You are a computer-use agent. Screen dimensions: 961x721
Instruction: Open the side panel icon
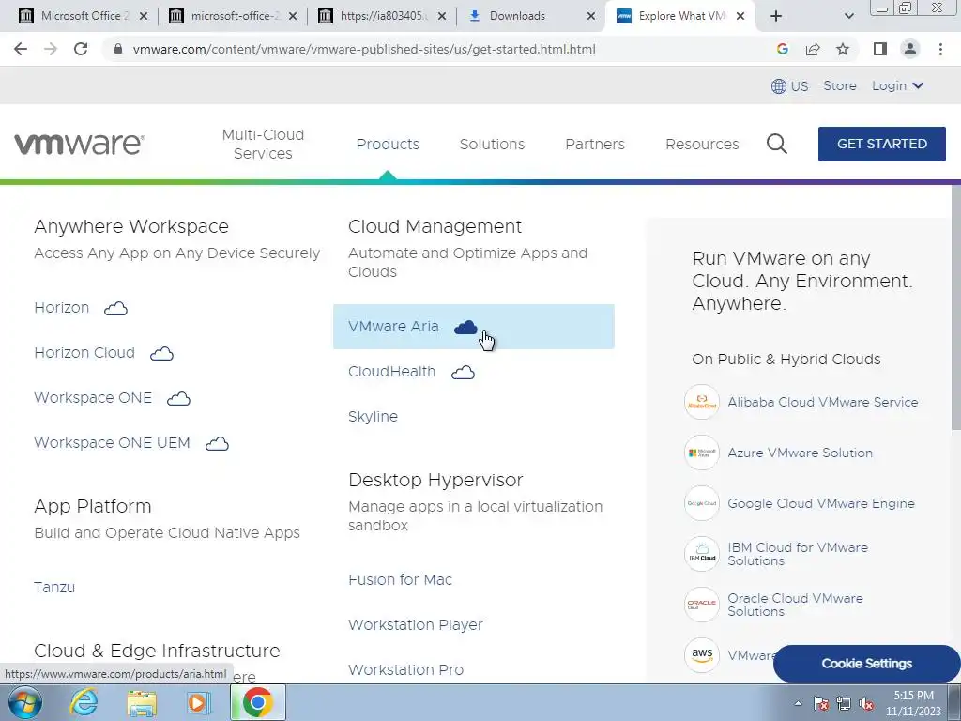click(x=880, y=49)
